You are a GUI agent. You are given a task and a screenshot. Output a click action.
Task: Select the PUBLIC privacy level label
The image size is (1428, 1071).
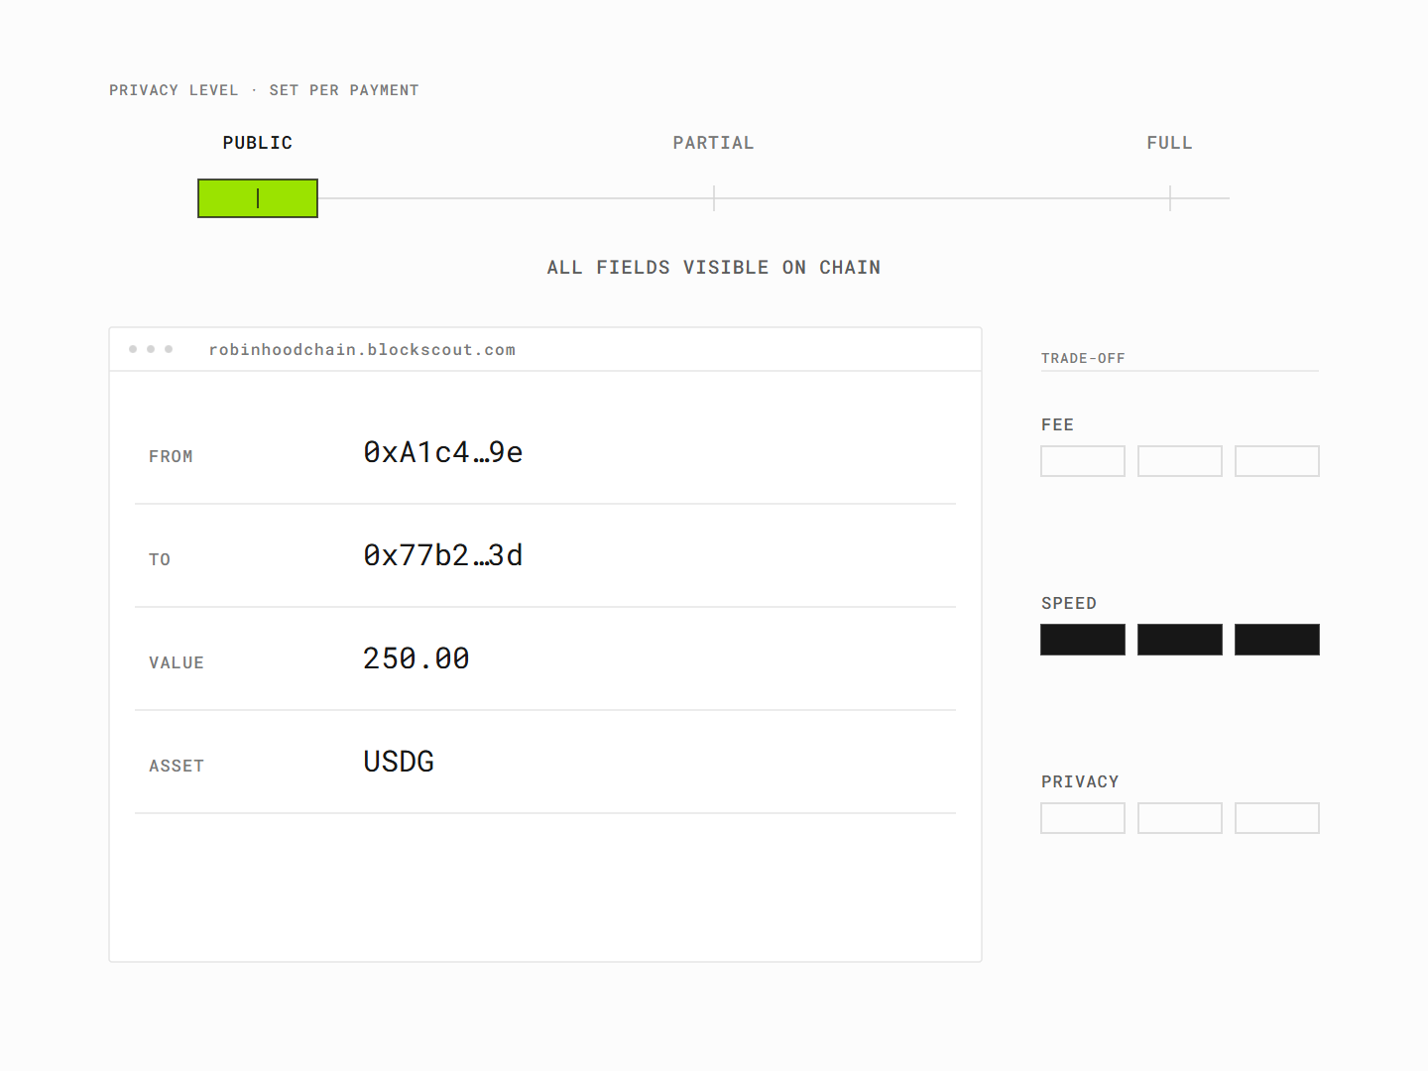click(x=258, y=143)
